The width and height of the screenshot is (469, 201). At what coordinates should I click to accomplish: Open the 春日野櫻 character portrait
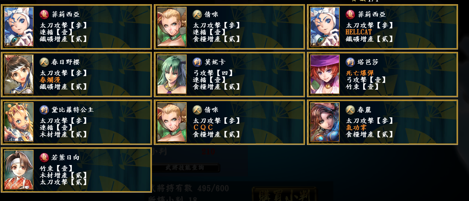coord(19,74)
